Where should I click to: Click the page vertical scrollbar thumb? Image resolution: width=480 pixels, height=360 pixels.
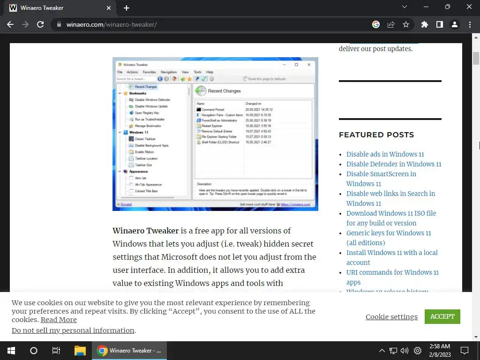click(x=476, y=59)
